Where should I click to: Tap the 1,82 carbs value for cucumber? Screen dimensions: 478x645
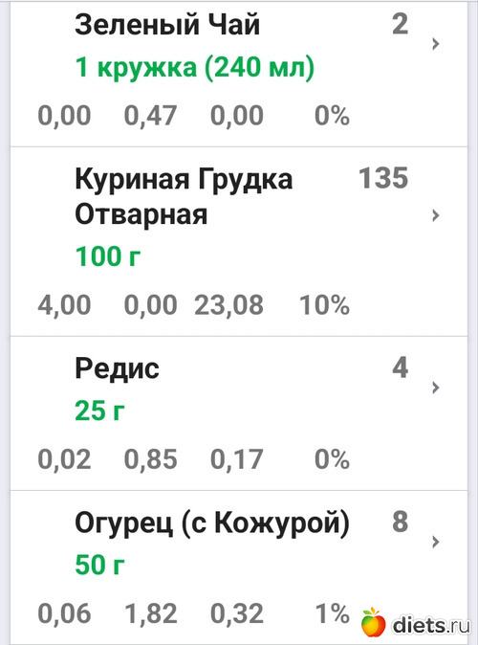click(x=151, y=613)
